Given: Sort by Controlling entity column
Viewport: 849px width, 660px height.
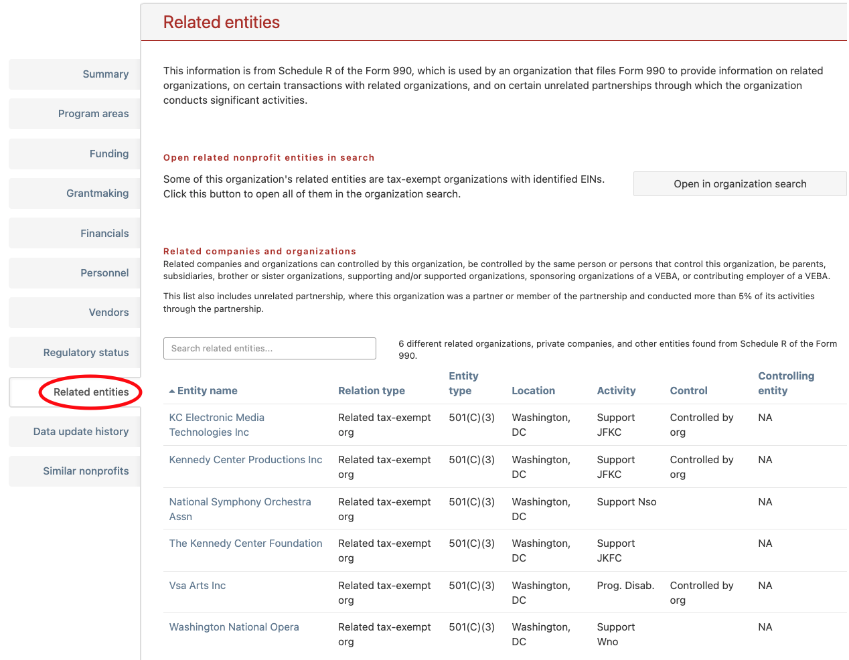Looking at the screenshot, I should [786, 384].
